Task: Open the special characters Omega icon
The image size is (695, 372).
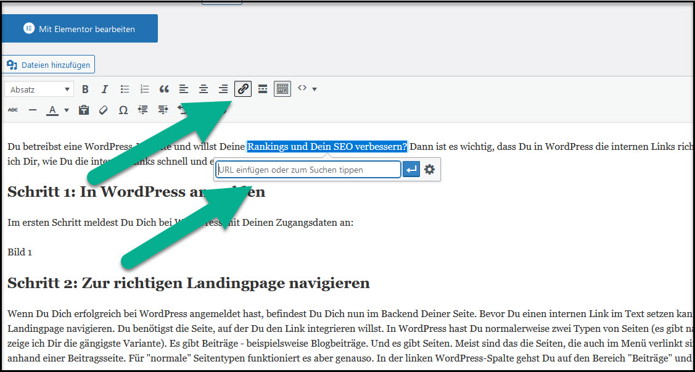Action: point(123,110)
